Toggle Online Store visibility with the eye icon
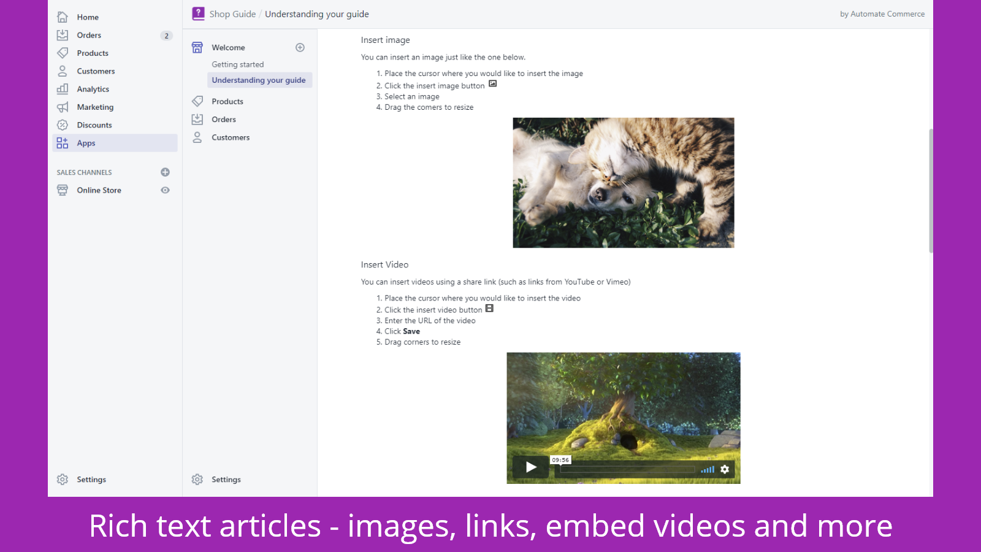Image resolution: width=981 pixels, height=552 pixels. pos(164,190)
